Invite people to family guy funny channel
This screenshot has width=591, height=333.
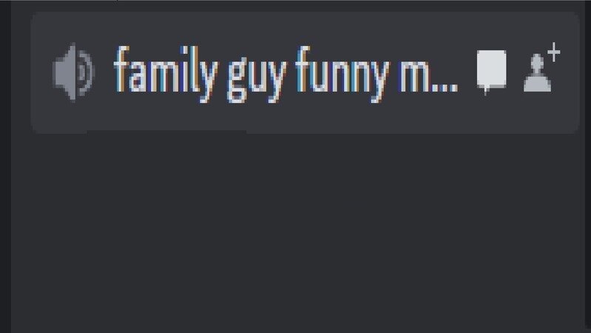point(541,67)
